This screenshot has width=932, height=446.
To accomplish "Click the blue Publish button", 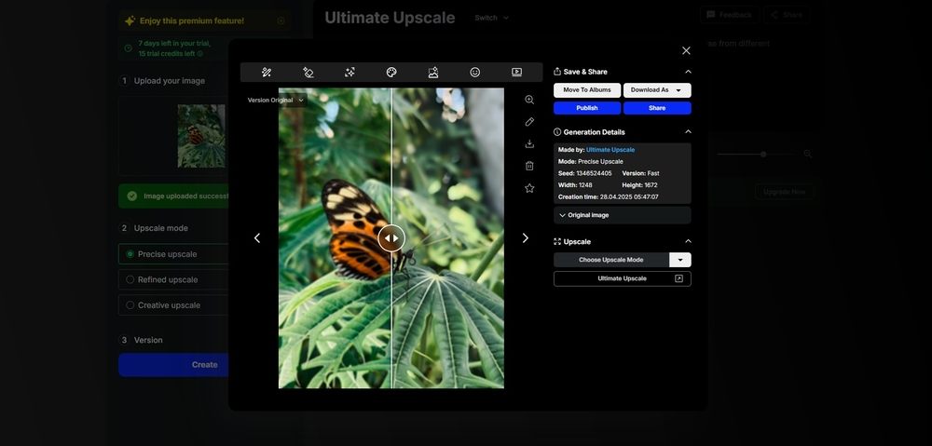I will tap(587, 108).
